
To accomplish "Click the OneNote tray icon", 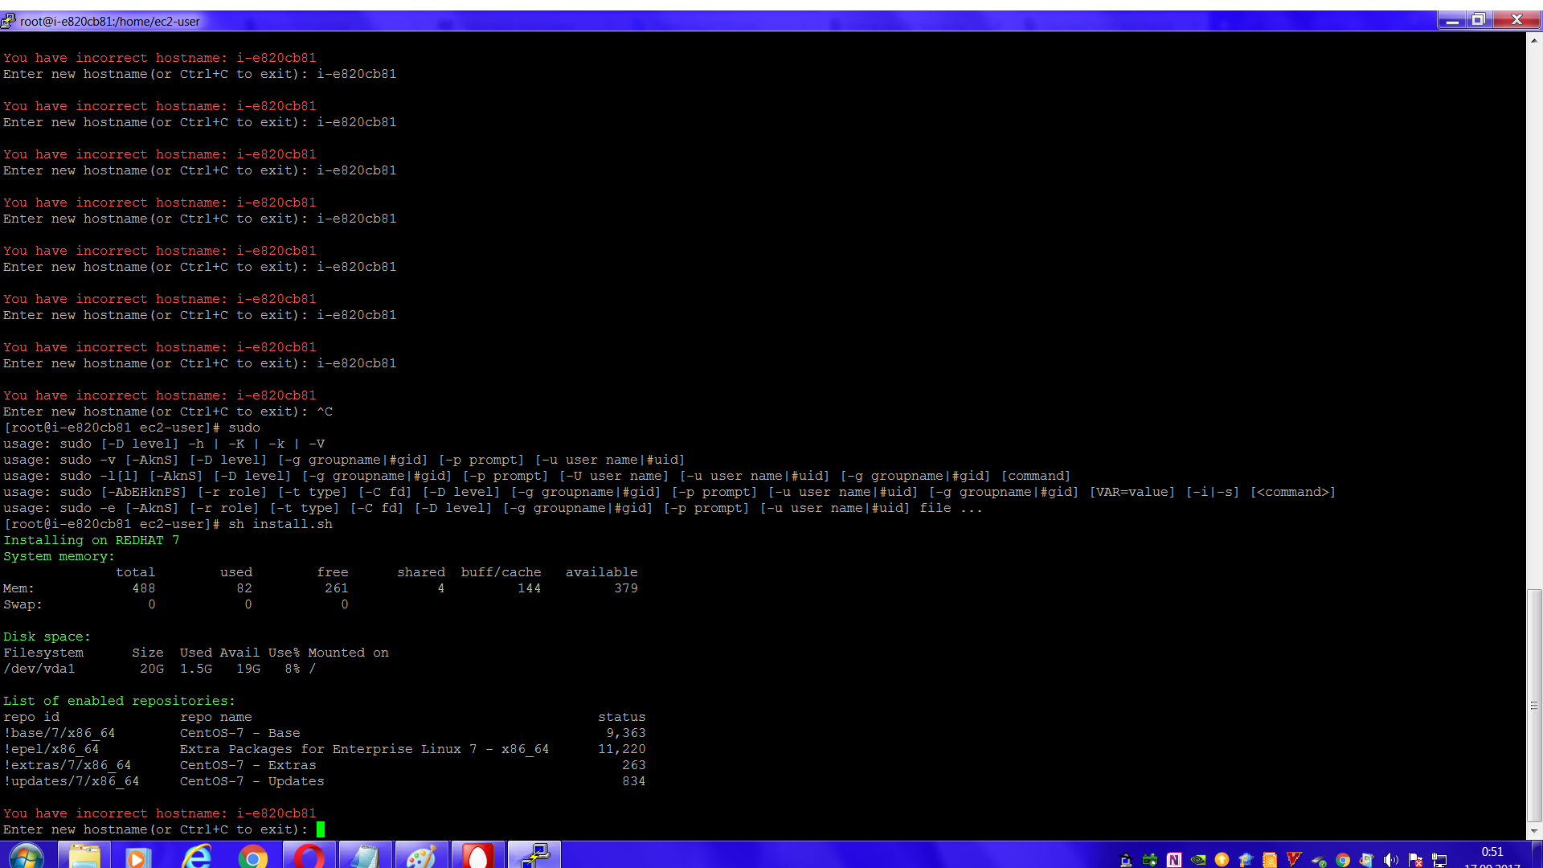I will pyautogui.click(x=1174, y=860).
